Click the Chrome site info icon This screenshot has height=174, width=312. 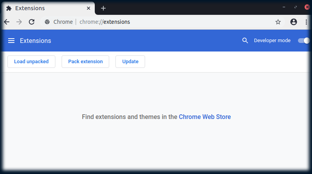(x=47, y=22)
